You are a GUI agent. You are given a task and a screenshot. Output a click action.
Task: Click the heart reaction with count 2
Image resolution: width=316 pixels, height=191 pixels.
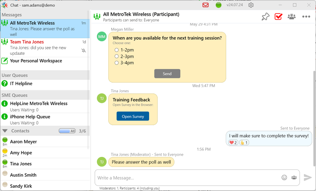[x=233, y=143]
